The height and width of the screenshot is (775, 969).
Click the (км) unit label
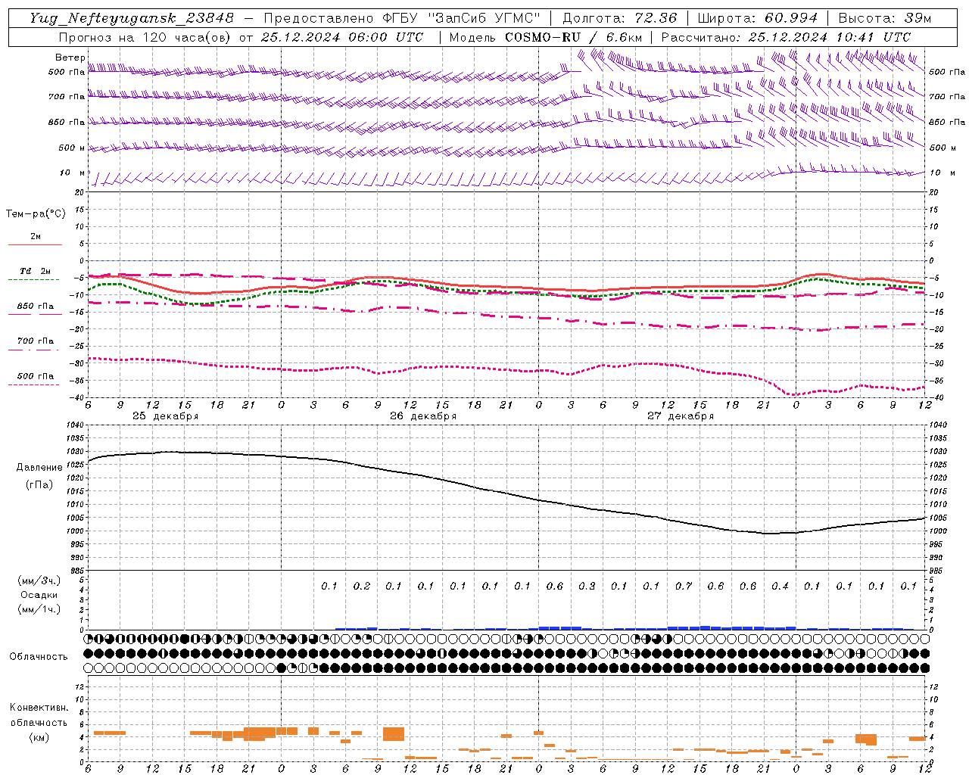(x=39, y=737)
